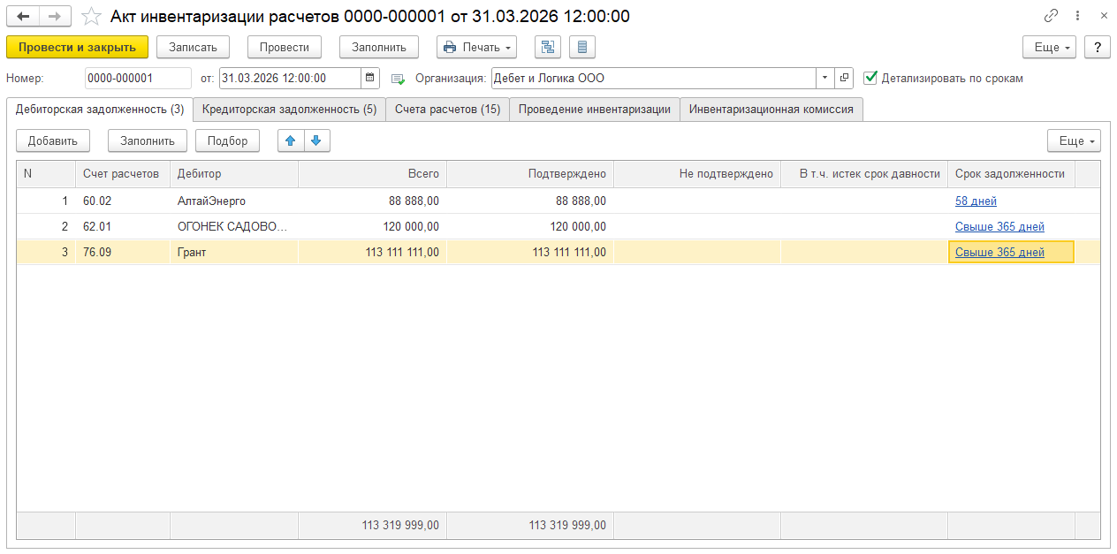Click the Добавить button
The image size is (1117, 554).
click(x=53, y=140)
